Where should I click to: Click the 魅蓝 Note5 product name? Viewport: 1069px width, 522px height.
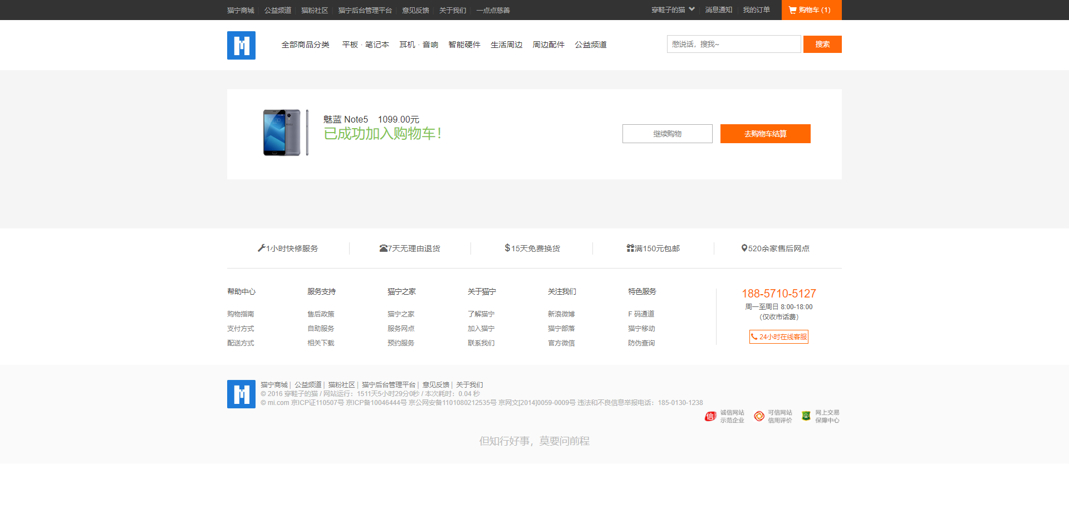[346, 119]
